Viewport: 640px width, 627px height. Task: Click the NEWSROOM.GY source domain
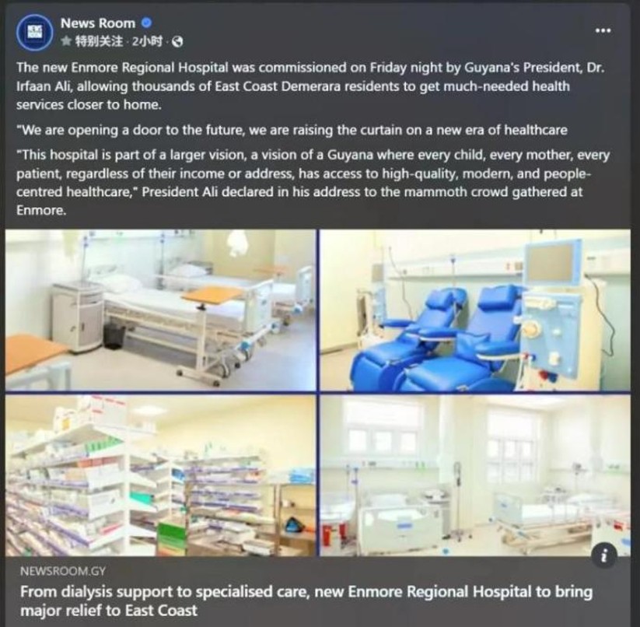(63, 571)
